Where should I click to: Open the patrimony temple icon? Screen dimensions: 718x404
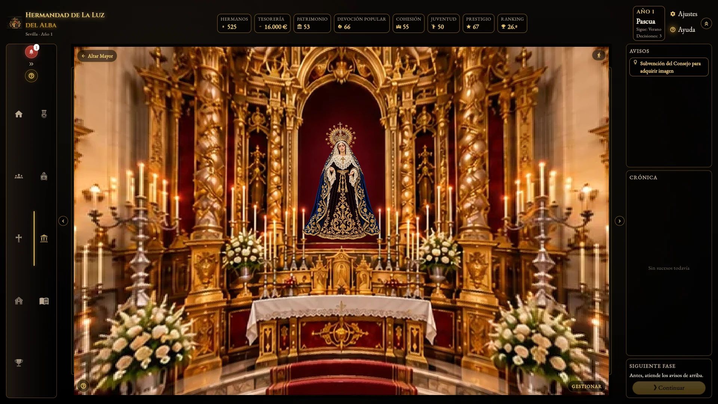coord(44,238)
